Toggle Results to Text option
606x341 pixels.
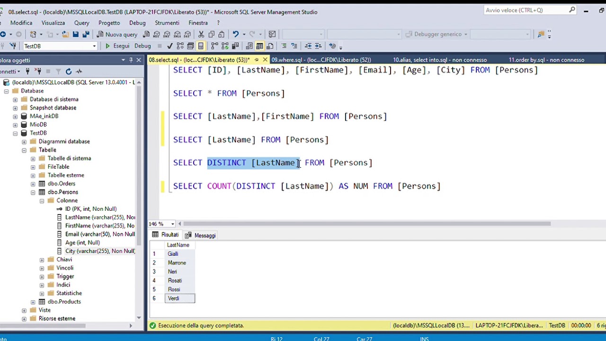click(249, 46)
